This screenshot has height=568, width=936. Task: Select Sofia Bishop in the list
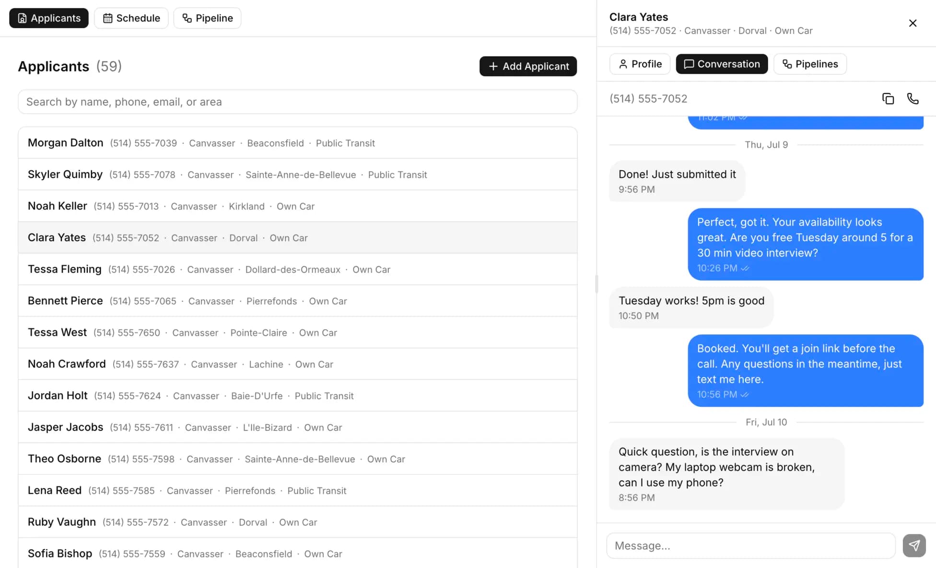pyautogui.click(x=297, y=554)
